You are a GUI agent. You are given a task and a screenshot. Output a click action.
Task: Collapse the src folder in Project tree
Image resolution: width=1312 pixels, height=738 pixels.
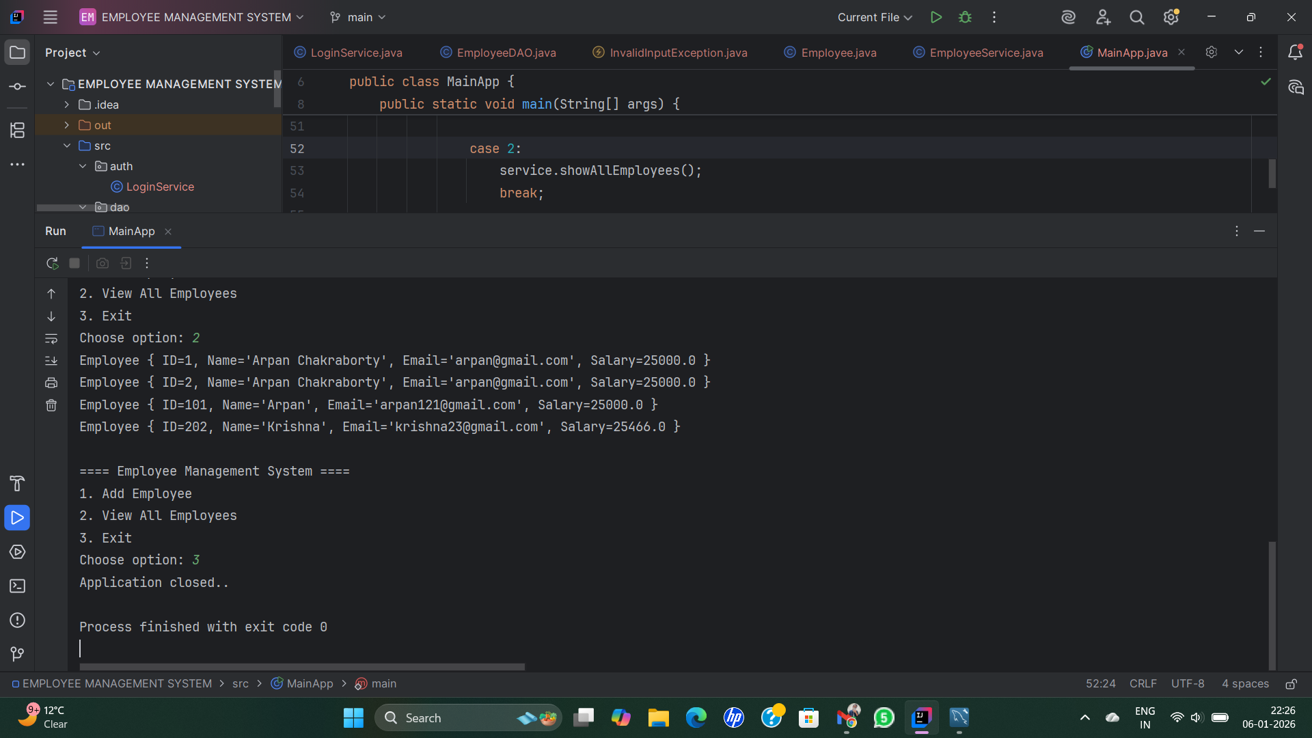coord(67,146)
